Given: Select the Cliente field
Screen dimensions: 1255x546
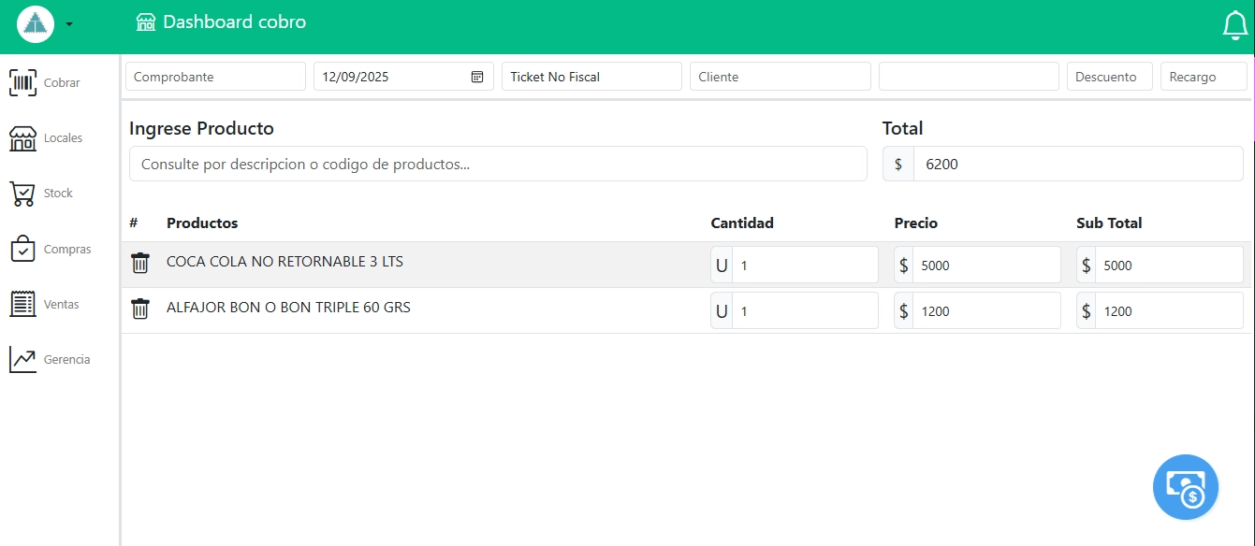Looking at the screenshot, I should pos(780,77).
